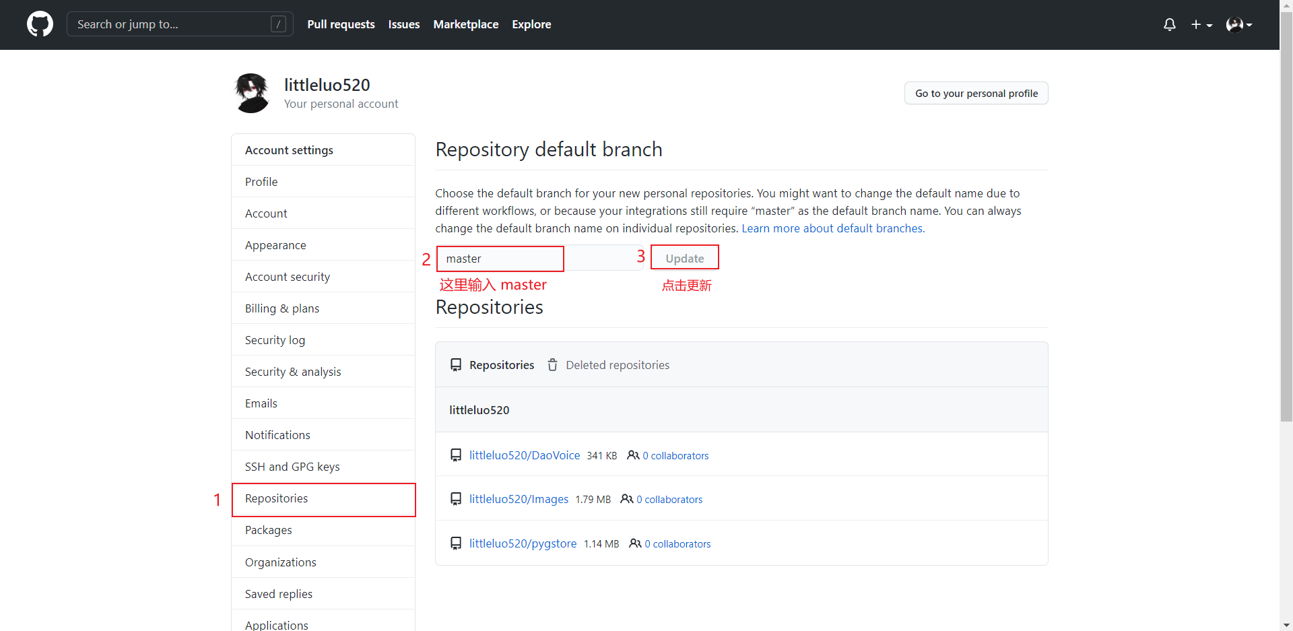Open Pull requests in top navigation
This screenshot has height=631, width=1293.
point(341,24)
